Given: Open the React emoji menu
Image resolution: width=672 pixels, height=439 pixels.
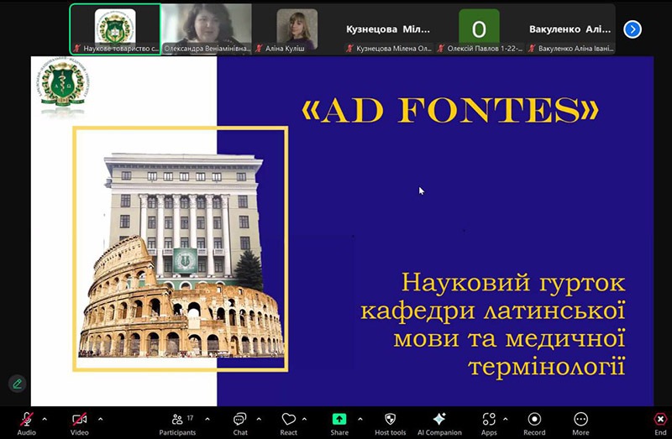Looking at the screenshot, I should [x=289, y=421].
